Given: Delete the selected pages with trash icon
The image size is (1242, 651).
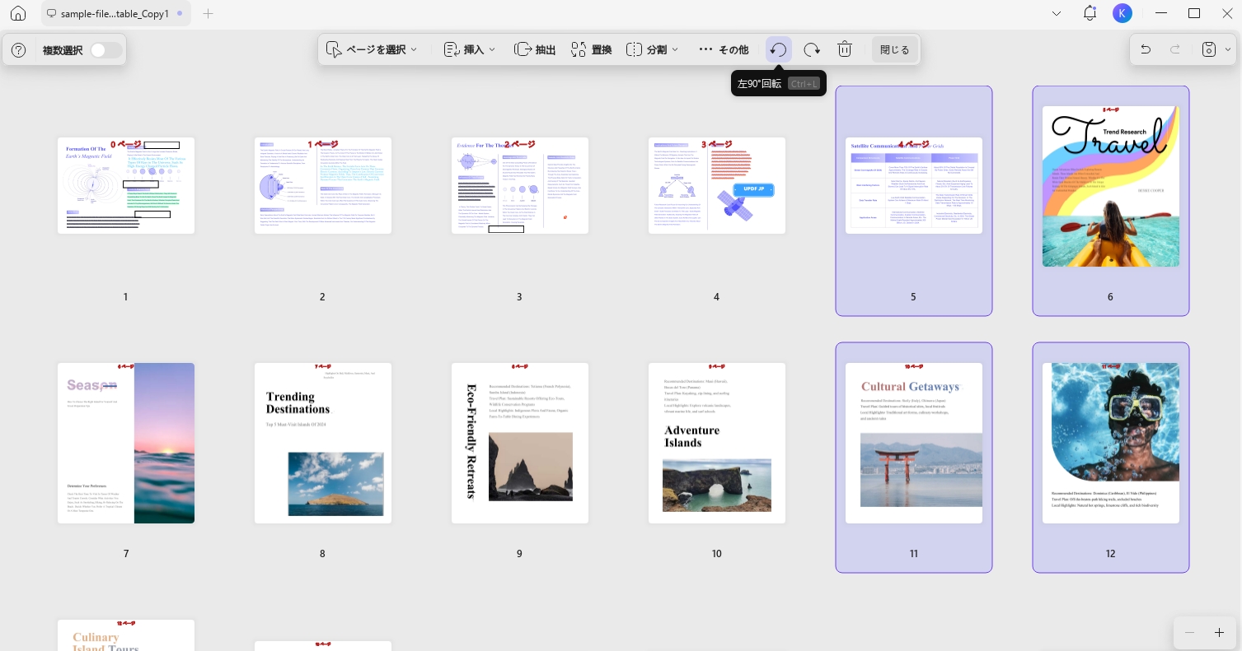Looking at the screenshot, I should [845, 49].
